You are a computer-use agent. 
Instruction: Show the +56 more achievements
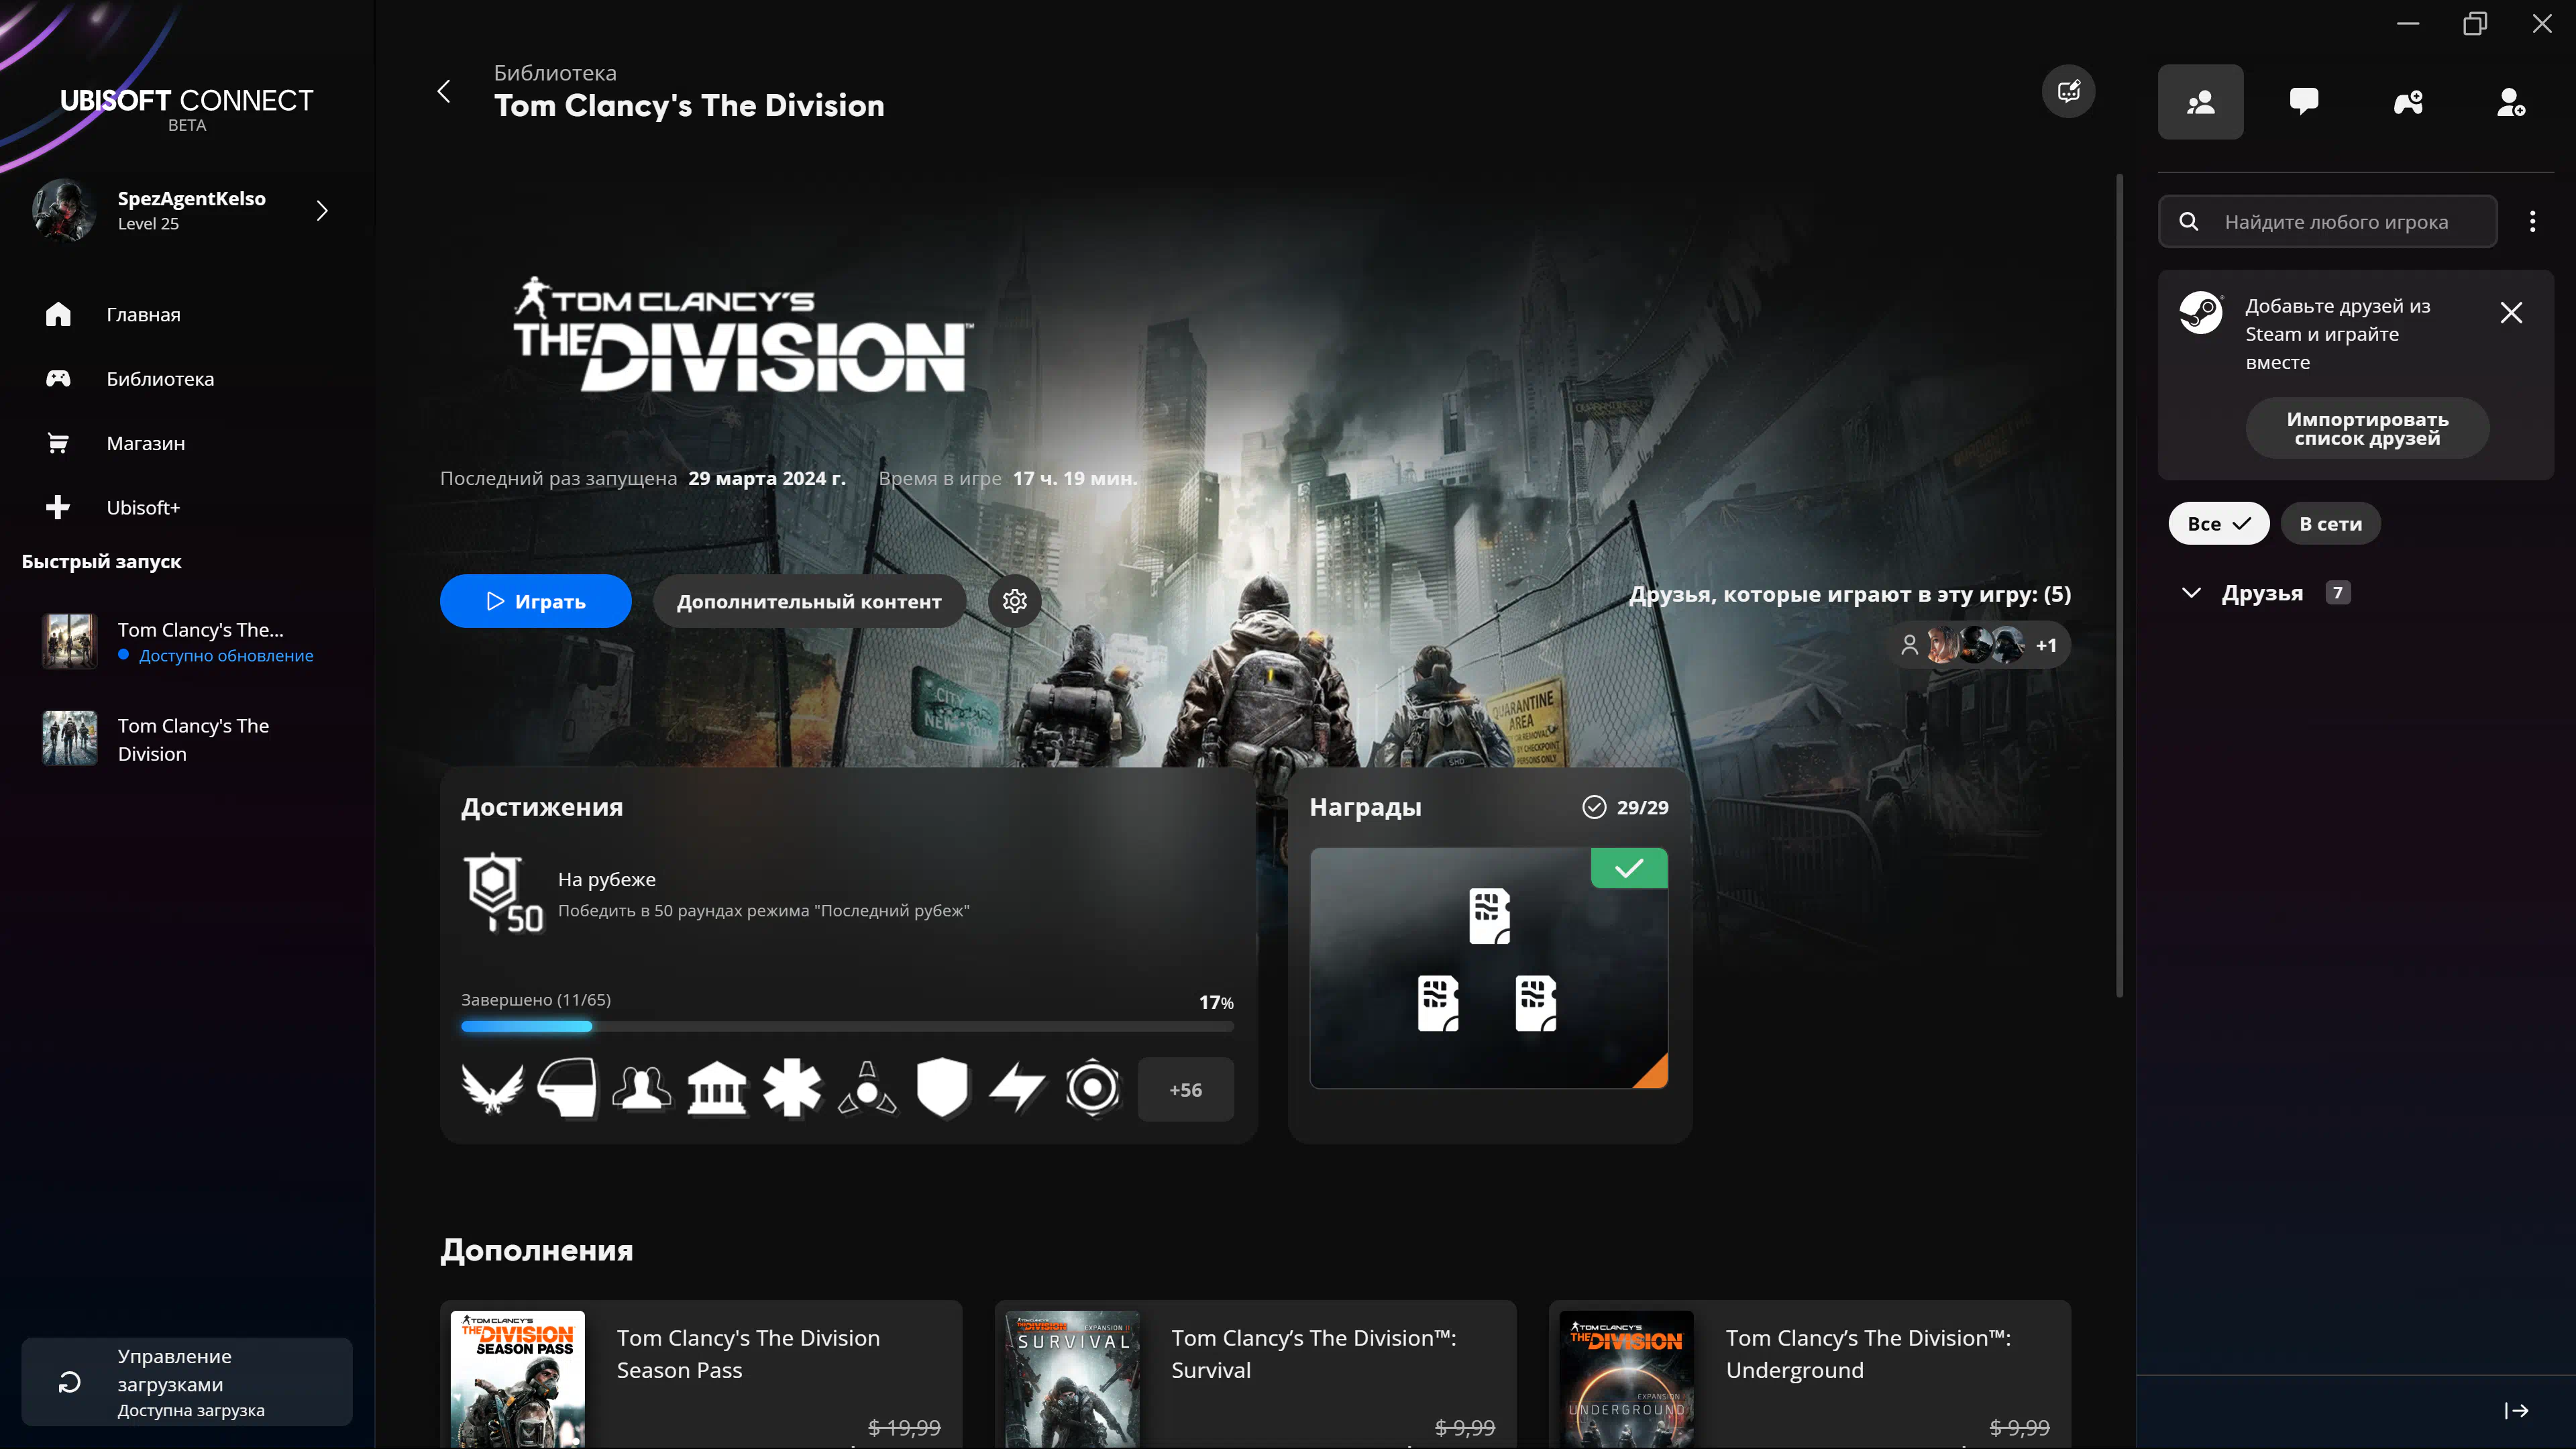click(1185, 1089)
